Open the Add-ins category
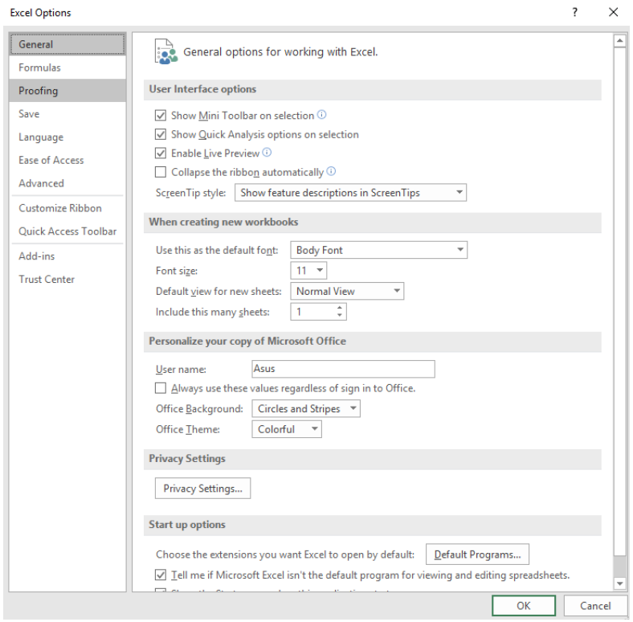Image resolution: width=633 pixels, height=622 pixels. 67,256
